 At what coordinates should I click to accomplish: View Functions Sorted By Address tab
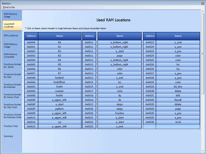tap(12, 86)
